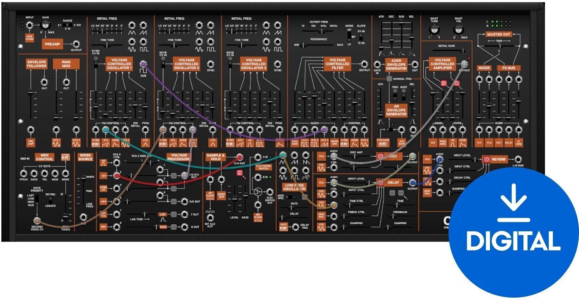Click the Voltage Controlled Amplifier OUTPUT jack

(464, 64)
